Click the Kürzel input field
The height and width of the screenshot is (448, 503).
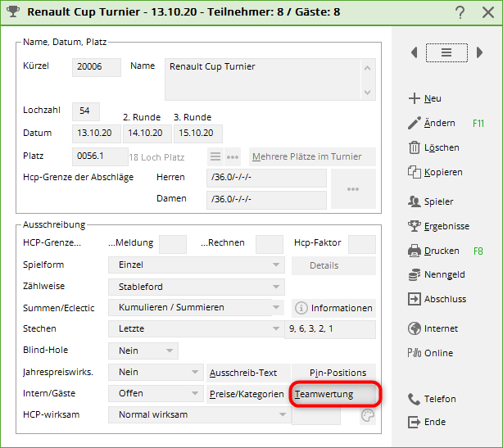[97, 67]
